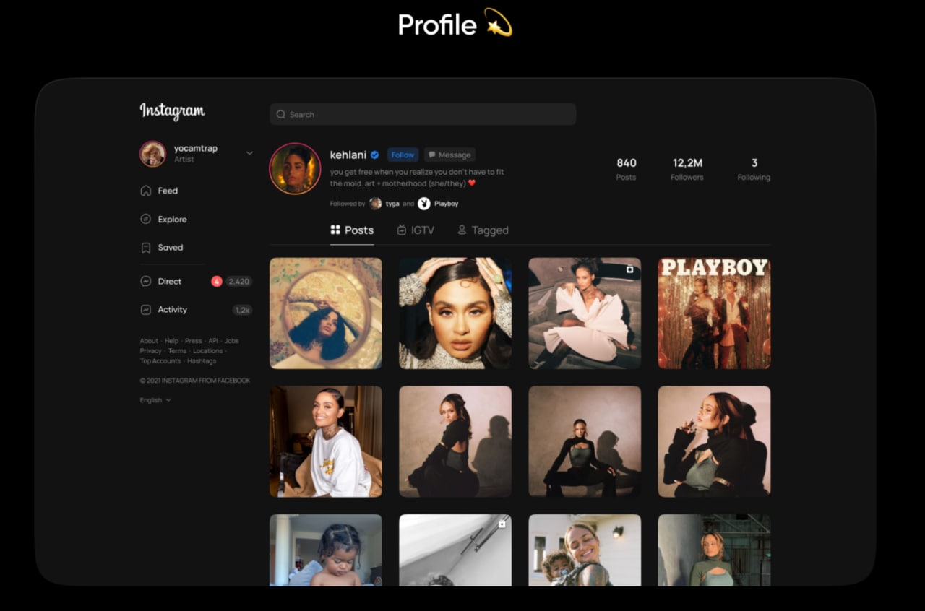Click the Feed home icon
The height and width of the screenshot is (611, 925).
tap(145, 191)
